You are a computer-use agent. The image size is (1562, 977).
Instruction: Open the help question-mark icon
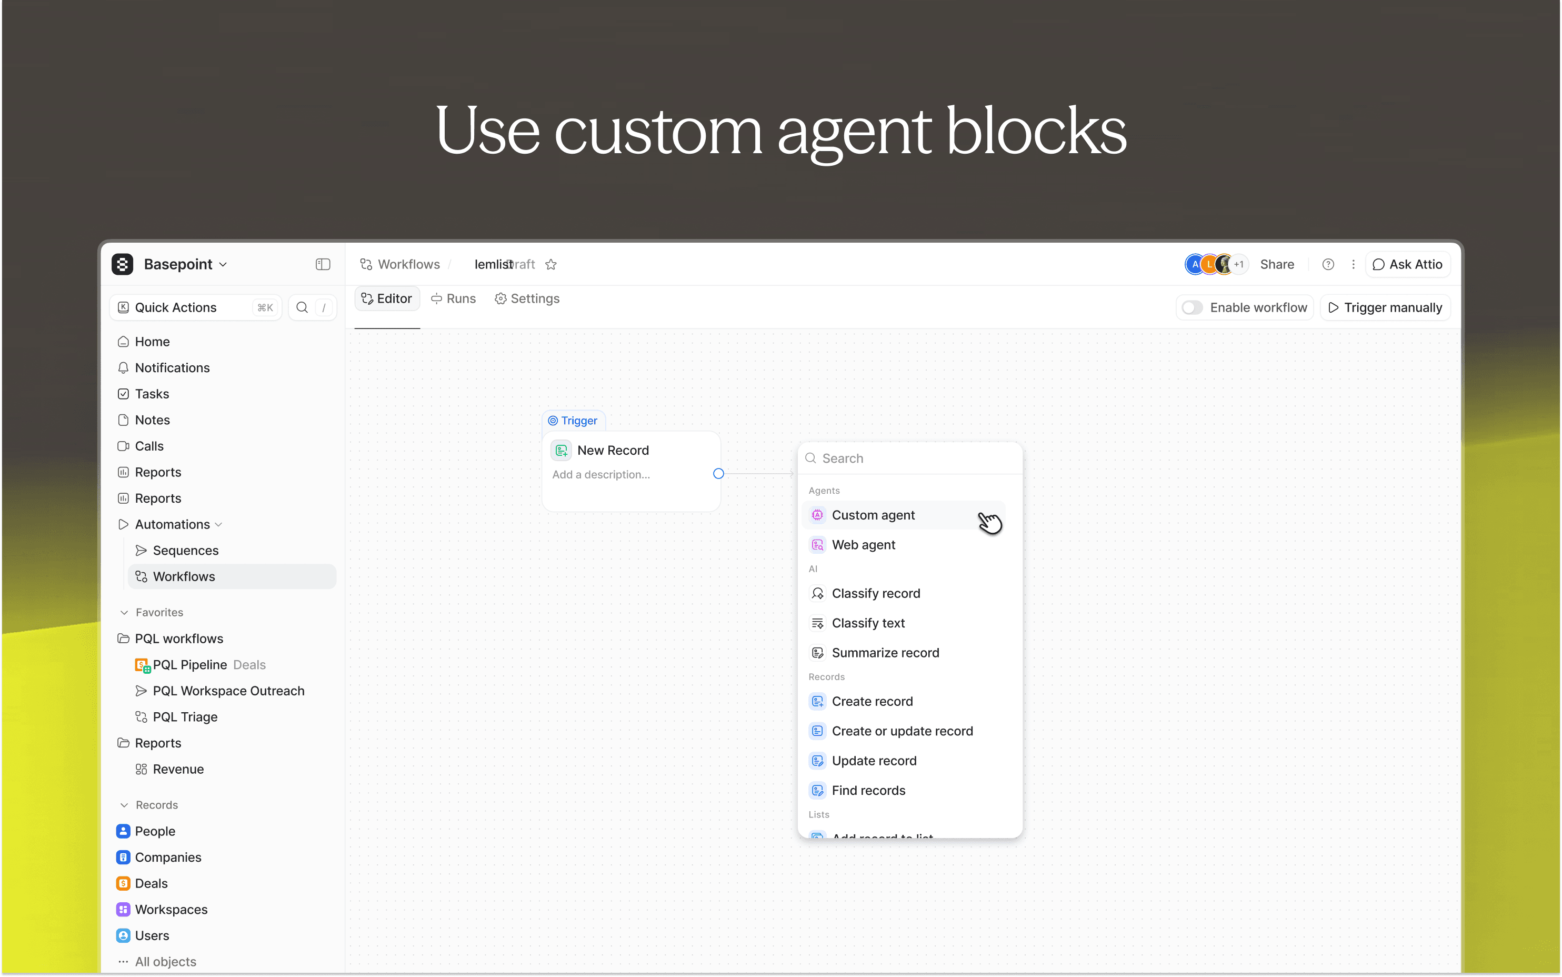click(x=1328, y=264)
